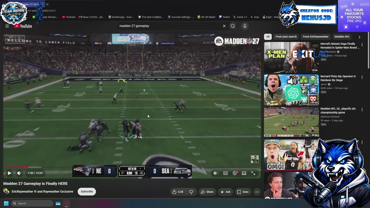Open the Ezgif bookmark

pos(270,17)
